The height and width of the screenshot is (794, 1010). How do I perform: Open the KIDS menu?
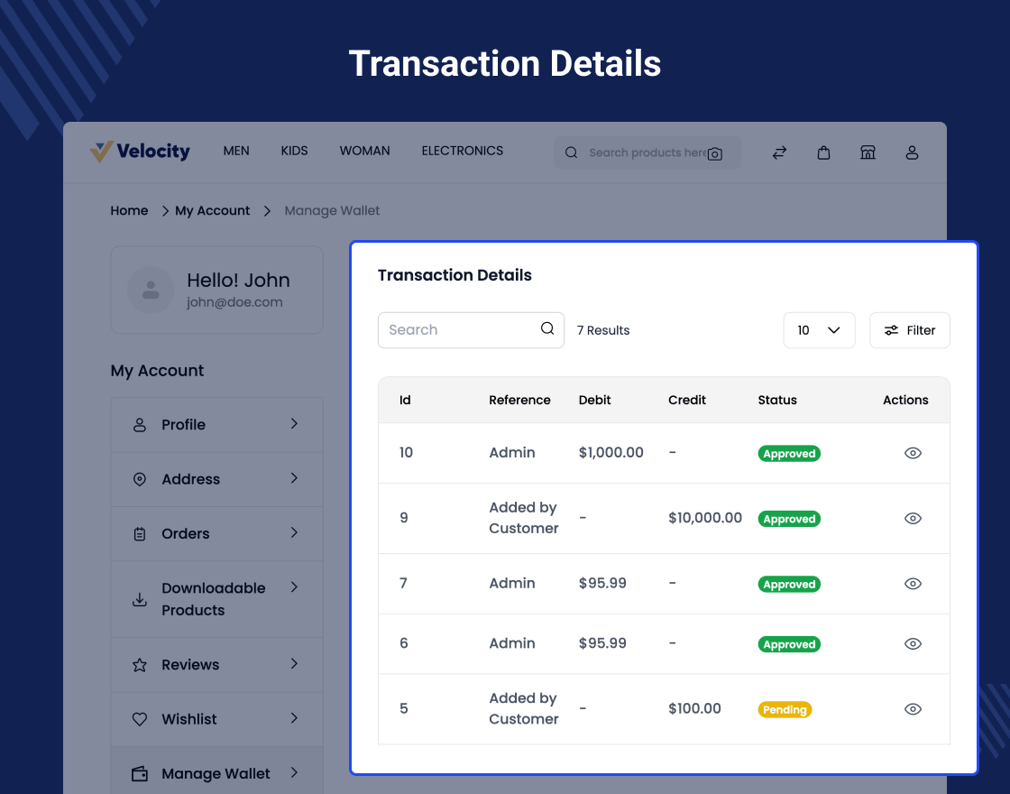pyautogui.click(x=294, y=151)
